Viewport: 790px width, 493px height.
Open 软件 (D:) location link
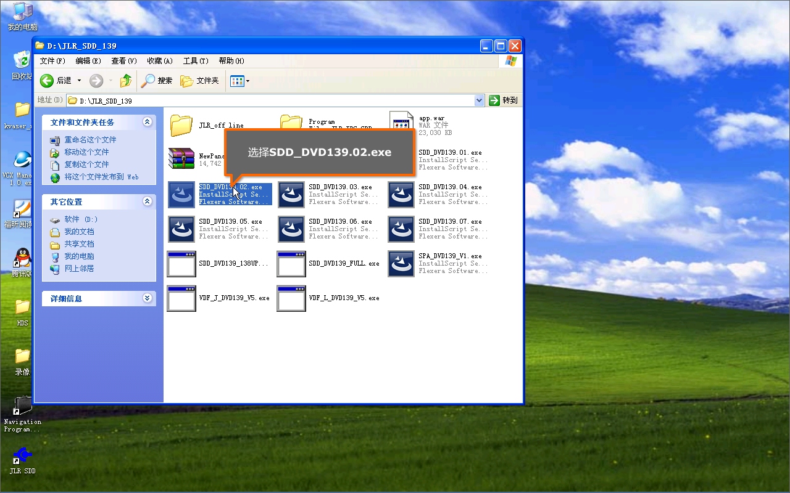pyautogui.click(x=81, y=219)
